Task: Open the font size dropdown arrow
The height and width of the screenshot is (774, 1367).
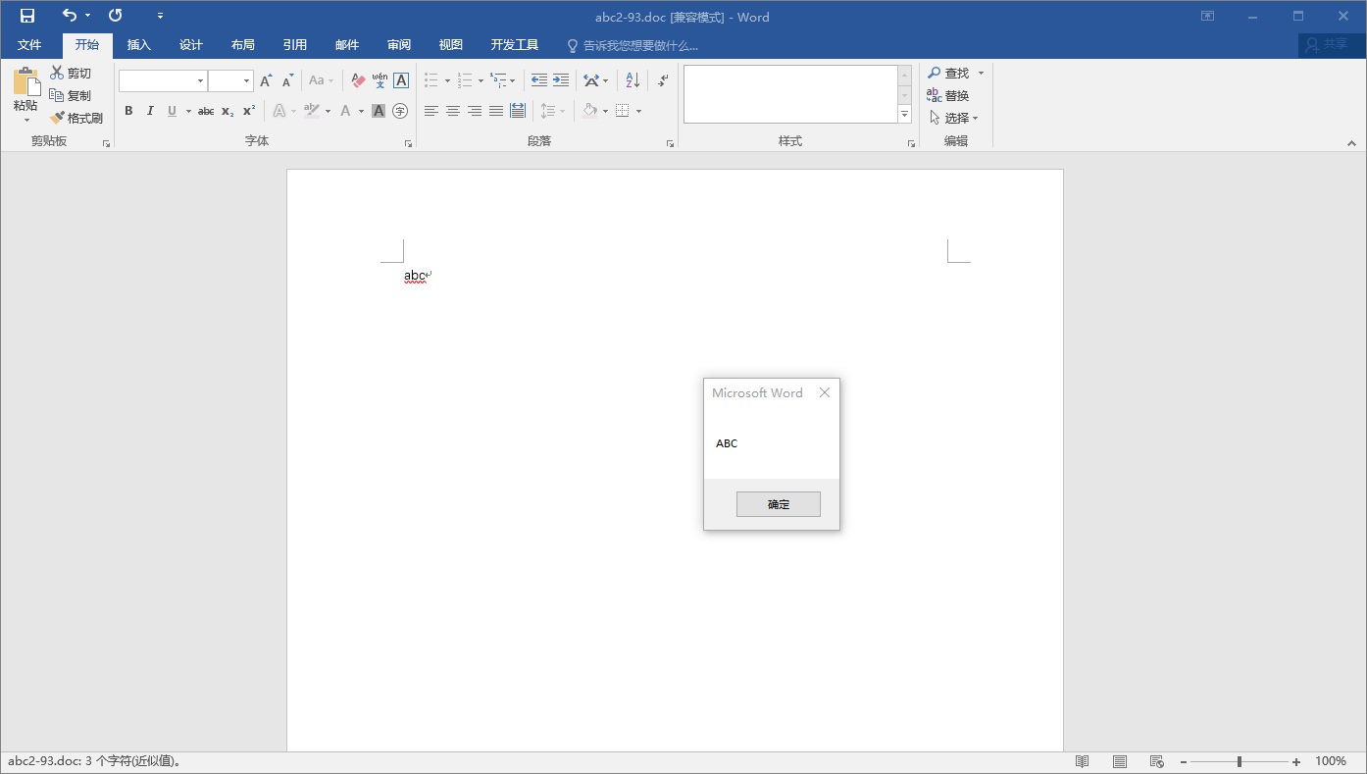Action: point(247,81)
